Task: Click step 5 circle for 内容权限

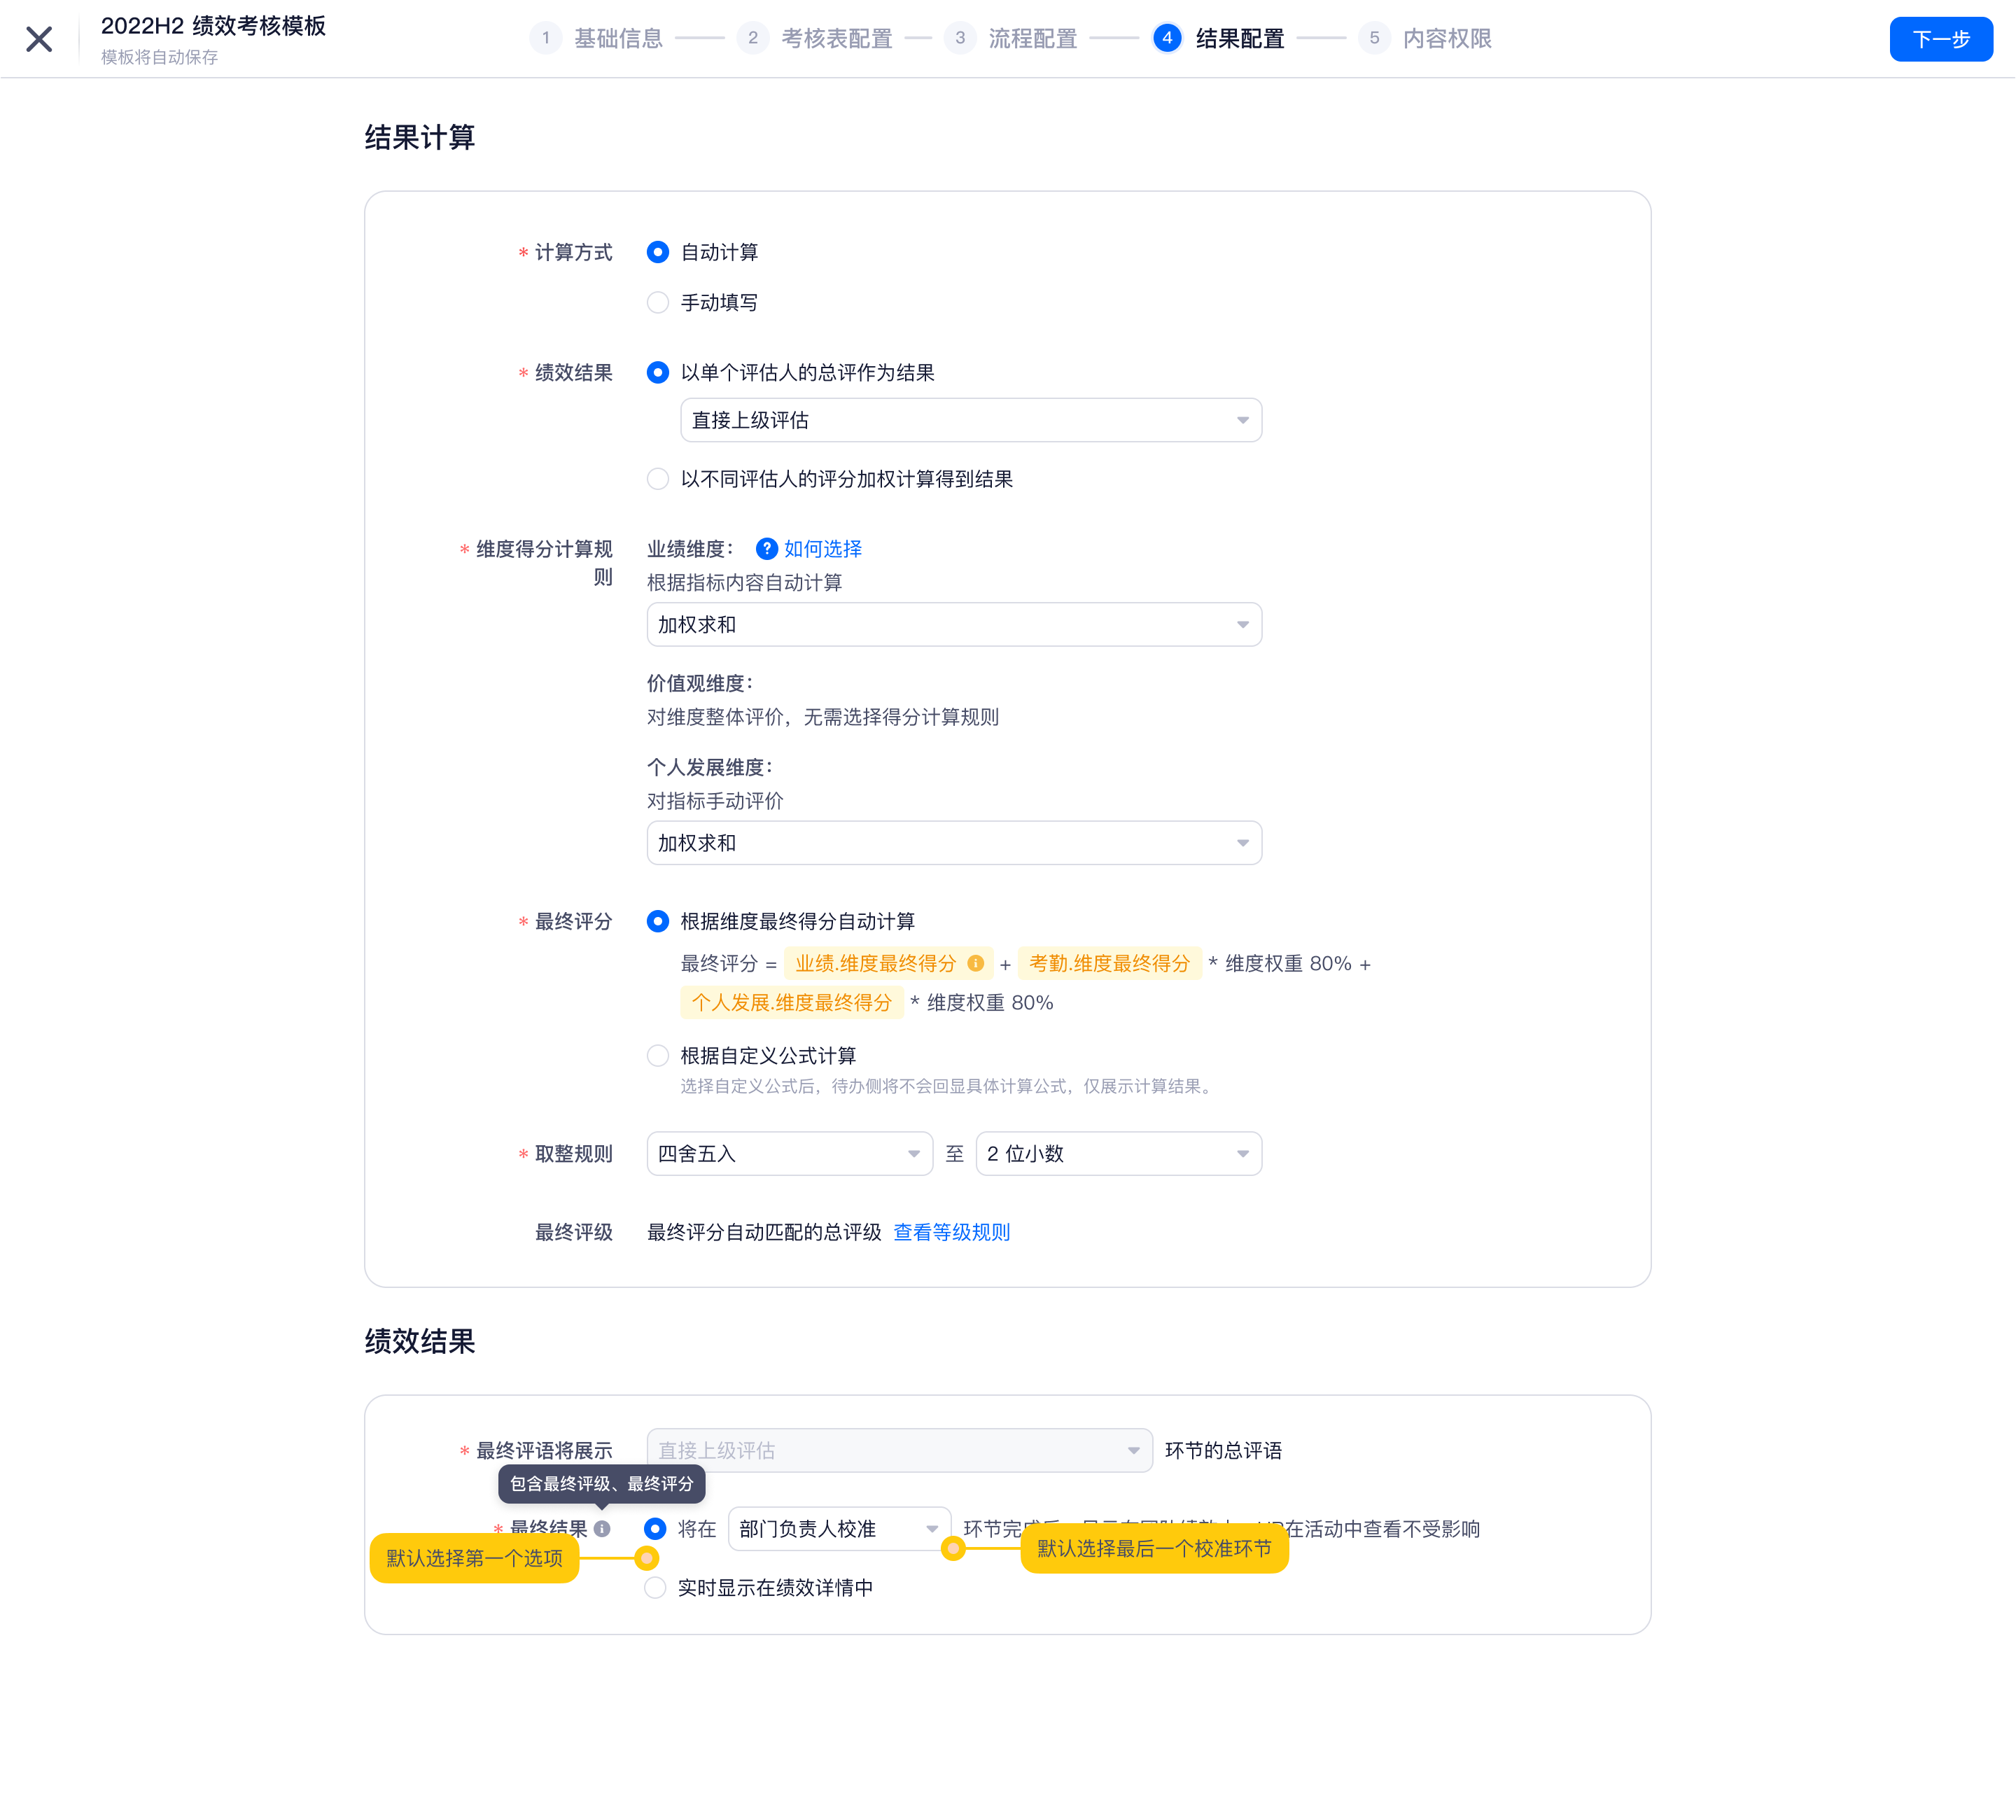Action: 1374,38
